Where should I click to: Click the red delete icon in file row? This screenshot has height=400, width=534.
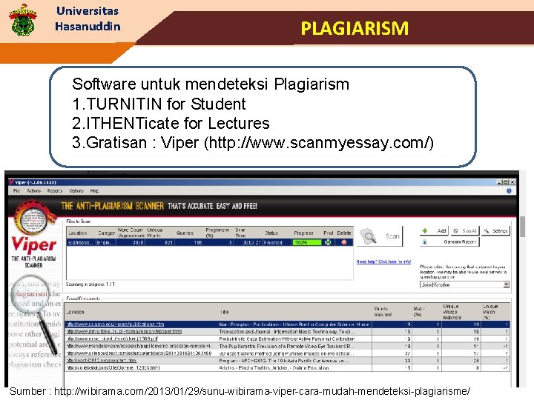[x=344, y=242]
